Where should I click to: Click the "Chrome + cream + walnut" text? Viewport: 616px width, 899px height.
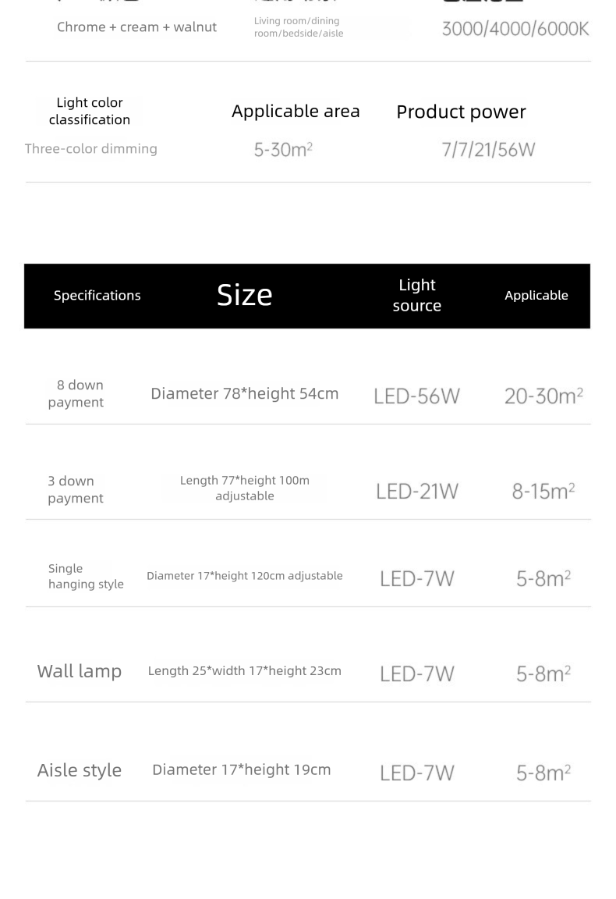point(136,27)
